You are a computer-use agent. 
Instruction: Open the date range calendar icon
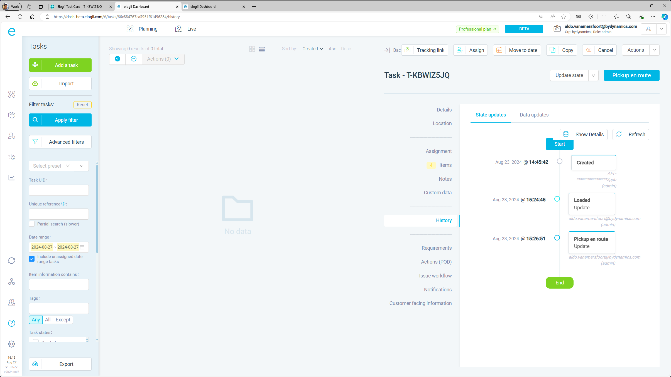(x=82, y=247)
